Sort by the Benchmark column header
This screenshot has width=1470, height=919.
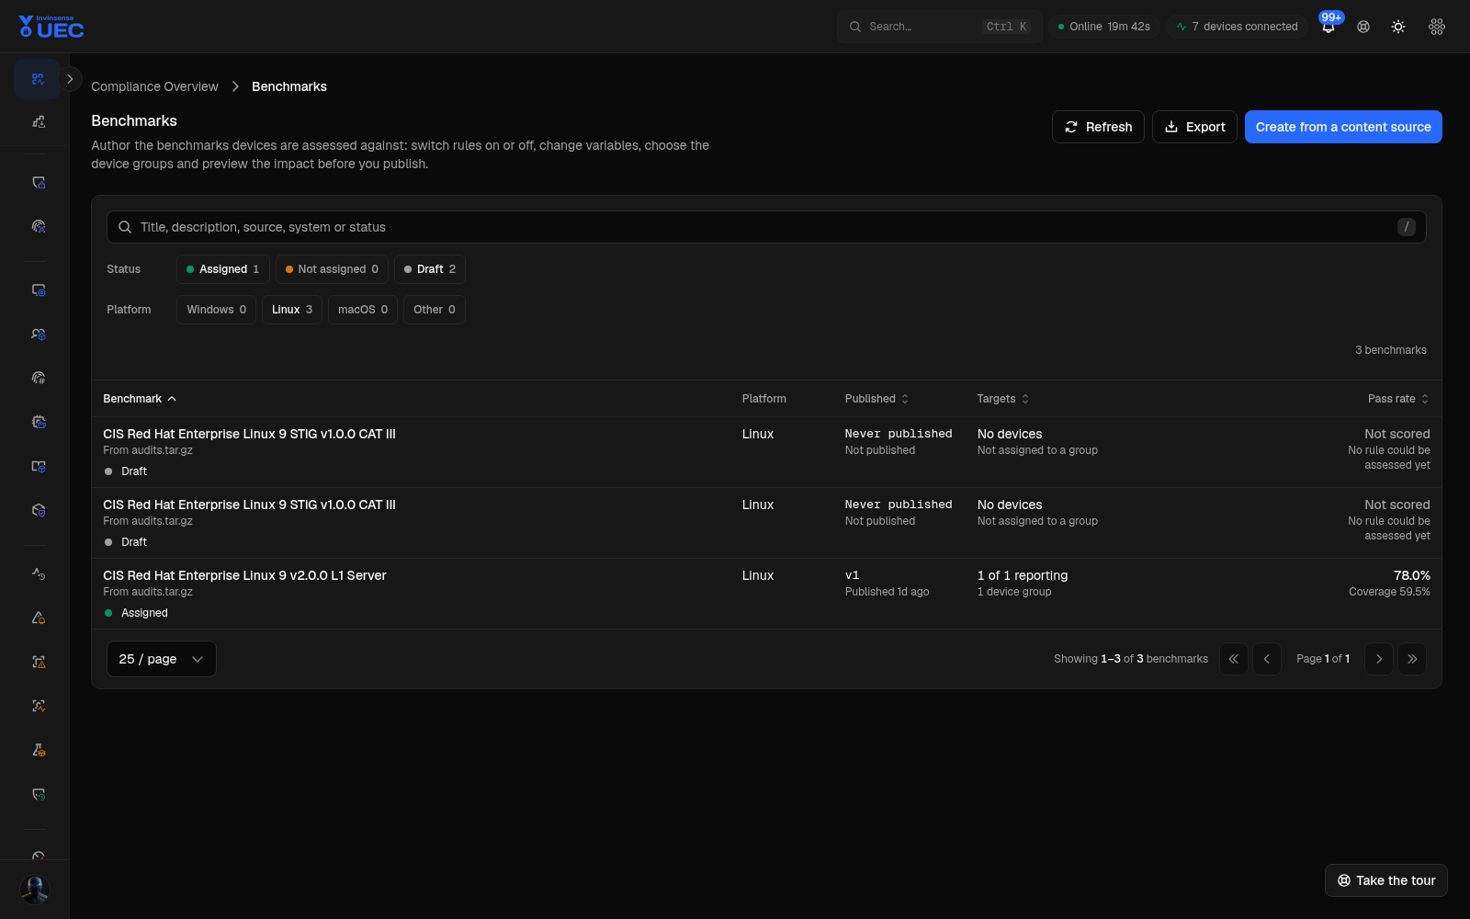click(140, 399)
